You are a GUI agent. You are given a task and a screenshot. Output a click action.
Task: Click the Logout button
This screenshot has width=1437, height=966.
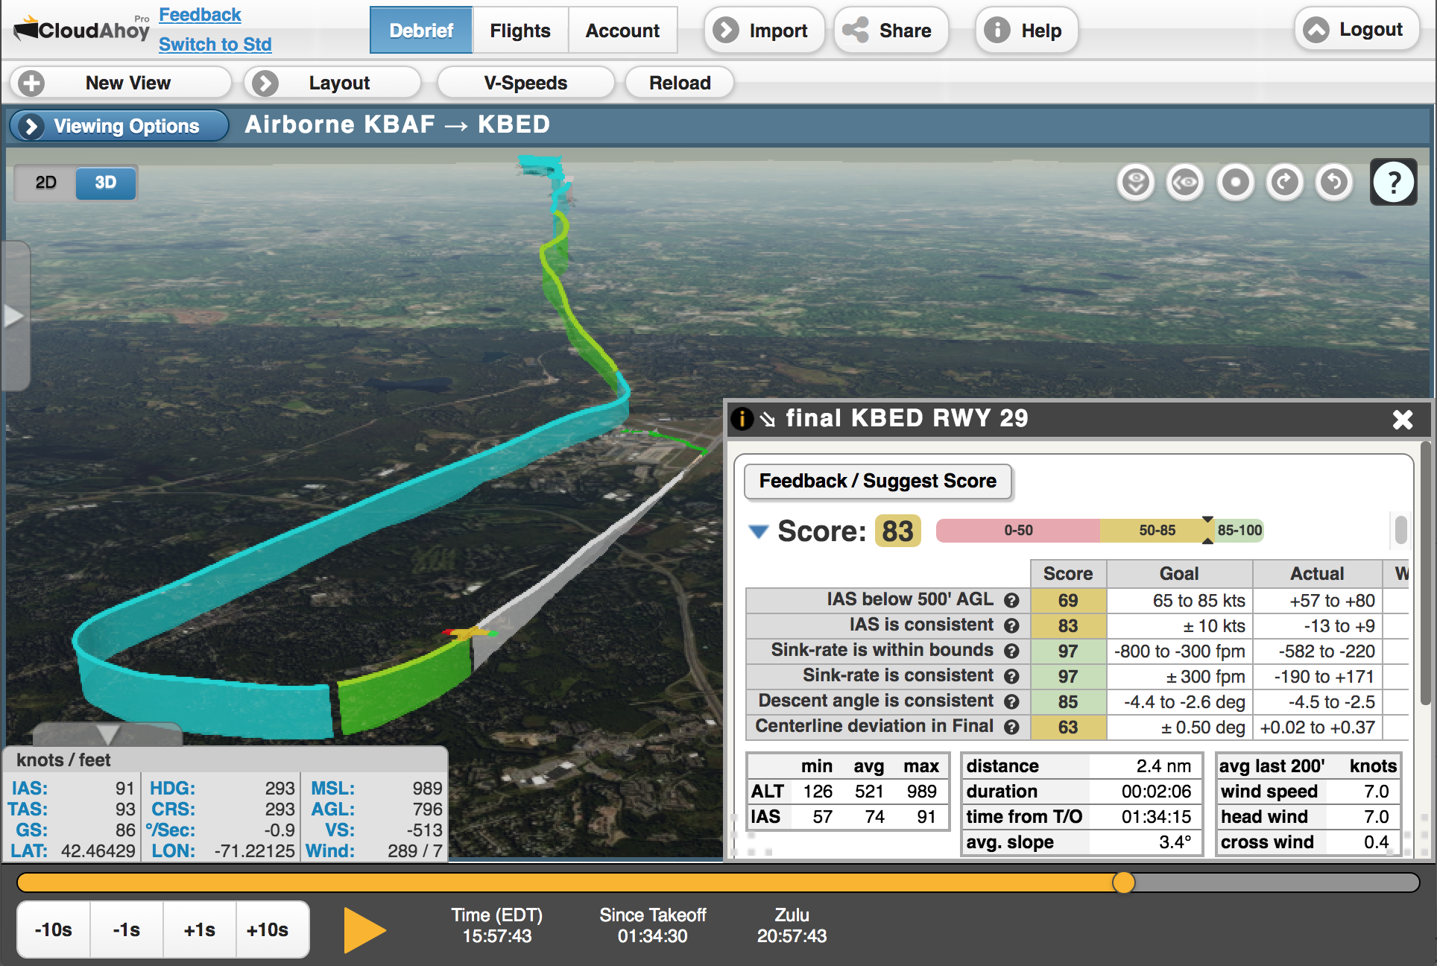click(1357, 30)
